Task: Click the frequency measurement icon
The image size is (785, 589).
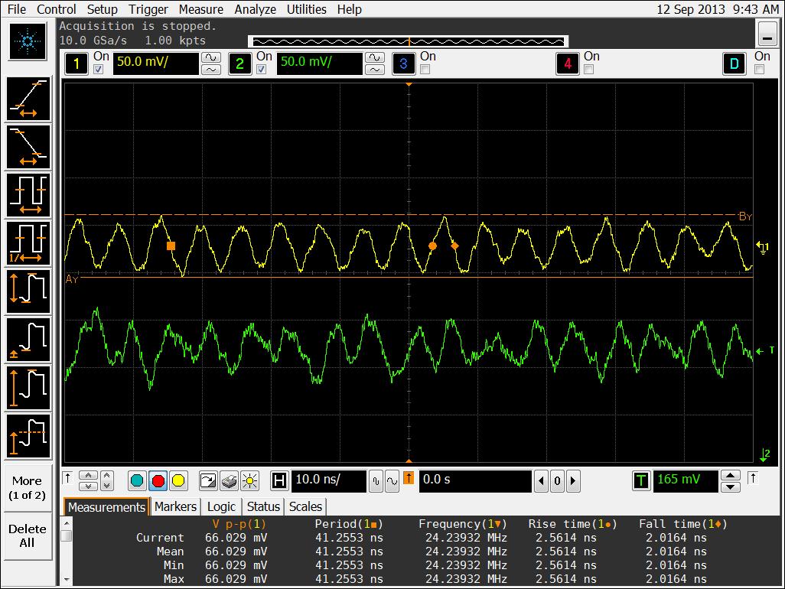Action: 28,242
